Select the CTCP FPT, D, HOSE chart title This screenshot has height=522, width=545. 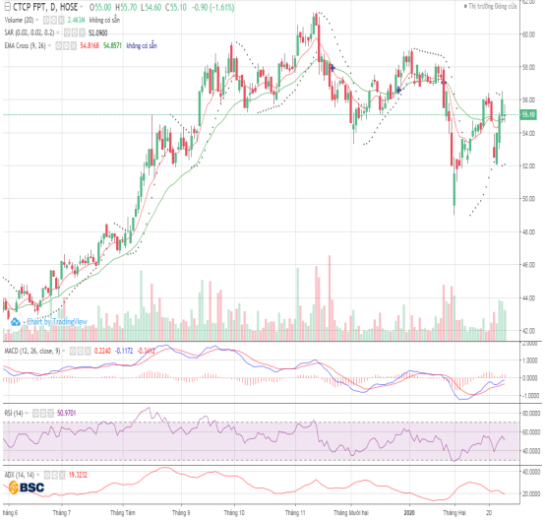pyautogui.click(x=45, y=7)
